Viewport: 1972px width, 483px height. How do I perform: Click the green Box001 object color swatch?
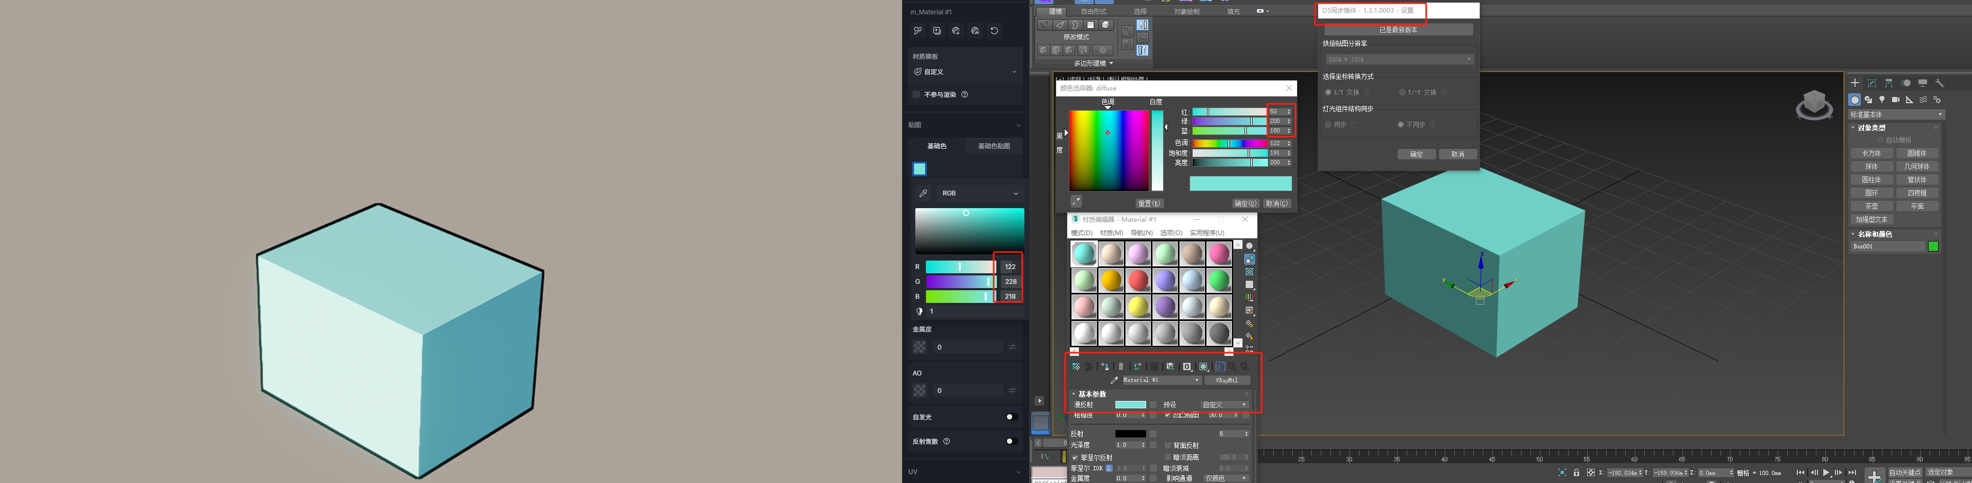coord(1933,246)
